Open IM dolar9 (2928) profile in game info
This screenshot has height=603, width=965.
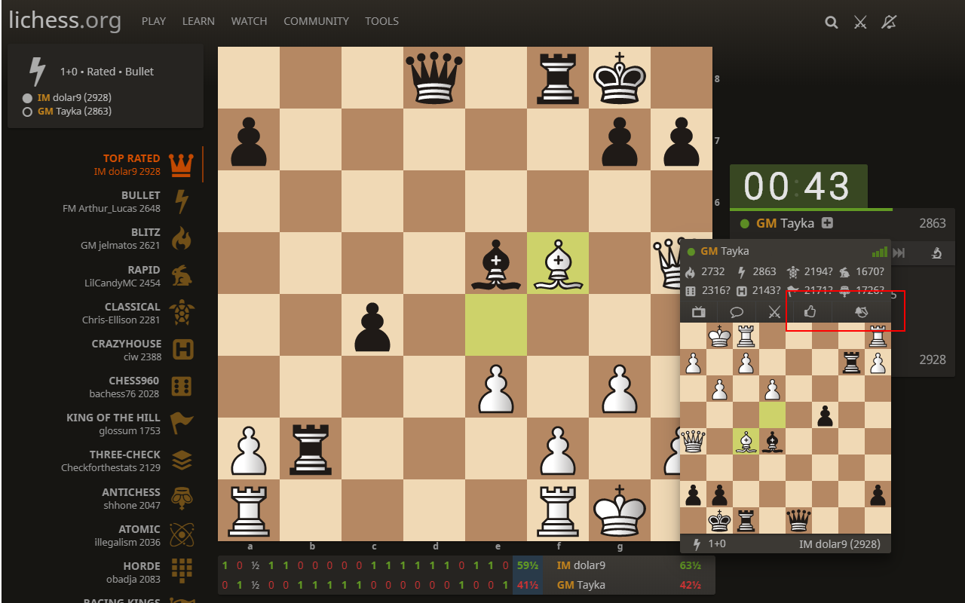75,97
